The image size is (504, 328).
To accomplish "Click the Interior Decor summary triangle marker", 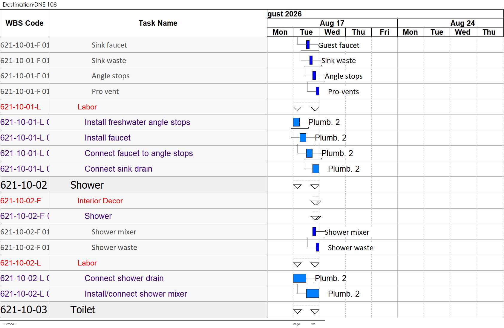I will tap(315, 202).
